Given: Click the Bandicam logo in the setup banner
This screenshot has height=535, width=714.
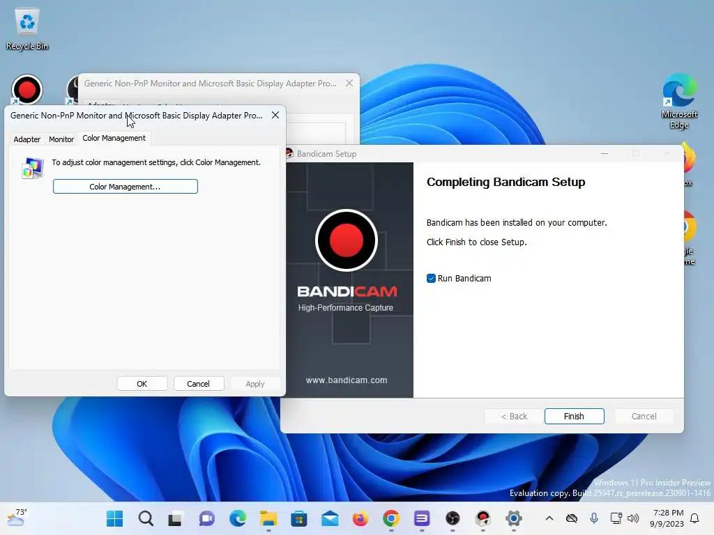Looking at the screenshot, I should [347, 240].
